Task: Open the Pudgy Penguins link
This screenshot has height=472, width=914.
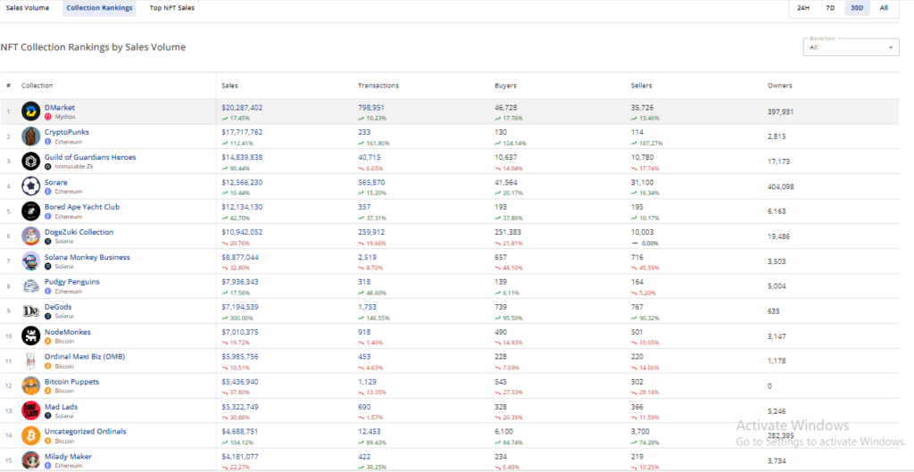Action: tap(72, 282)
